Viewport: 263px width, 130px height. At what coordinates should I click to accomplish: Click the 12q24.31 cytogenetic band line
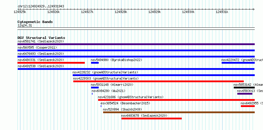136,29
